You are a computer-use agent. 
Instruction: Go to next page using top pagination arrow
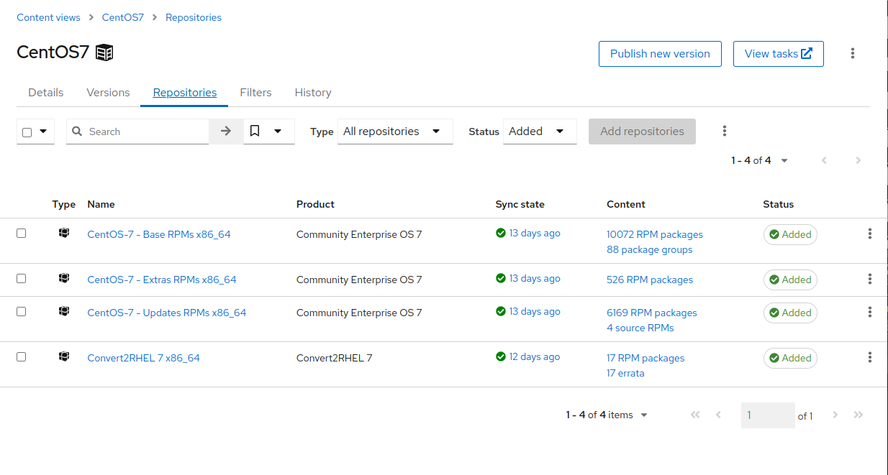(x=858, y=160)
